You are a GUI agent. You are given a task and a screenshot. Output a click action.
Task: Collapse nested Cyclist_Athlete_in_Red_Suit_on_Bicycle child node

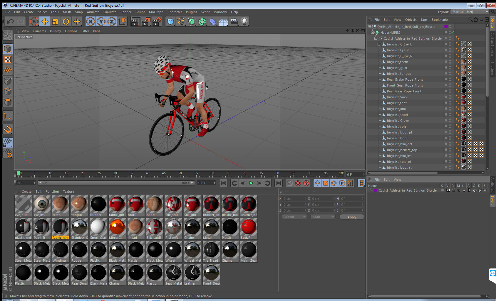click(376, 38)
